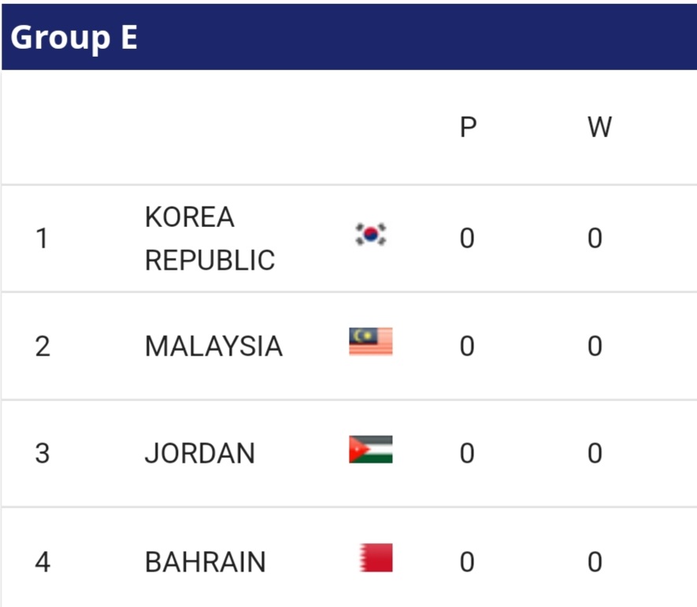The height and width of the screenshot is (607, 697).
Task: Open the Malaysia team link
Action: [x=213, y=346]
